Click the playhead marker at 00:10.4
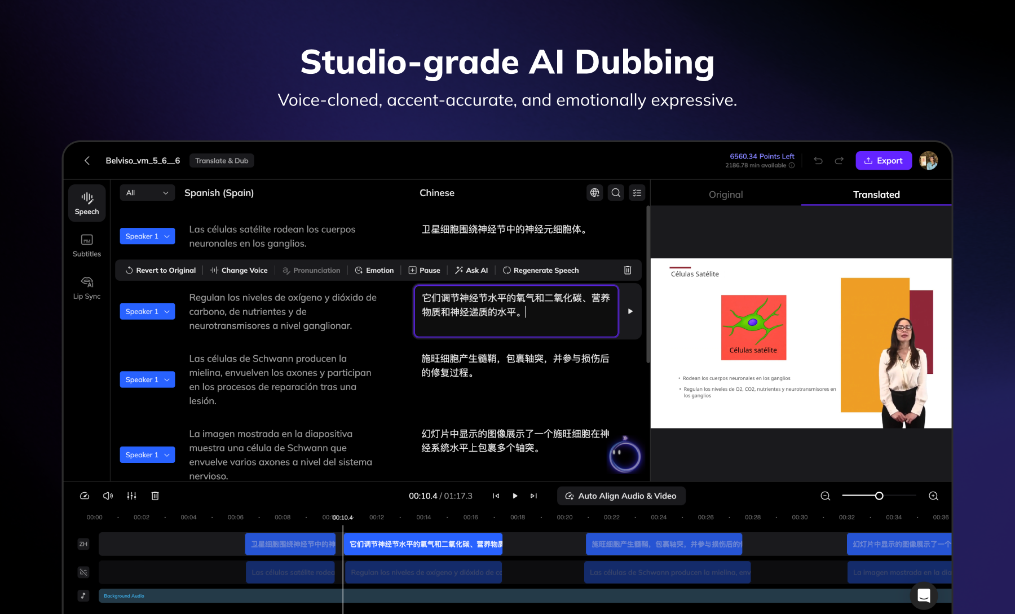1015x614 pixels. 343,518
